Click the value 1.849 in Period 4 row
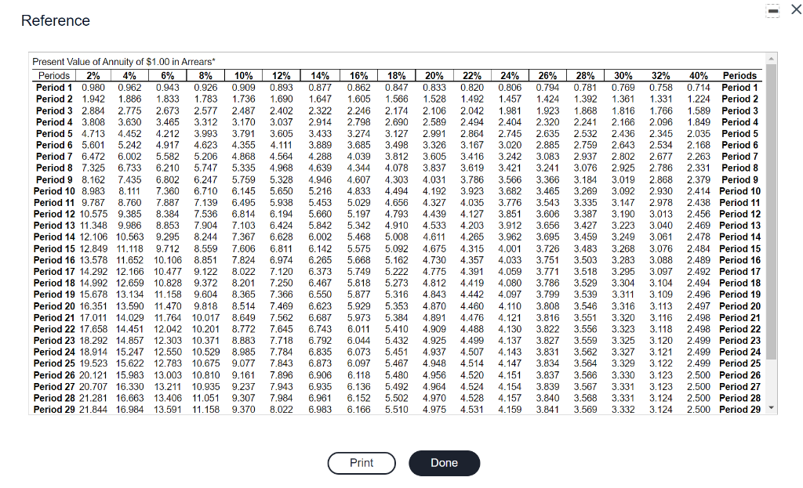803x488 pixels. coord(699,122)
